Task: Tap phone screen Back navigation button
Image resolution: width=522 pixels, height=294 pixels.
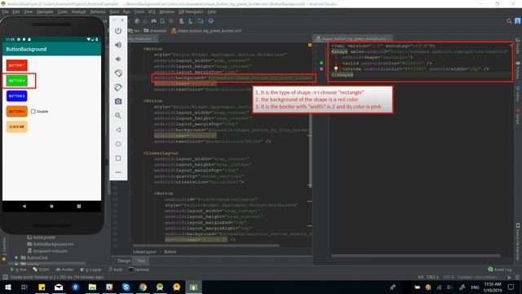Action: 24,207
